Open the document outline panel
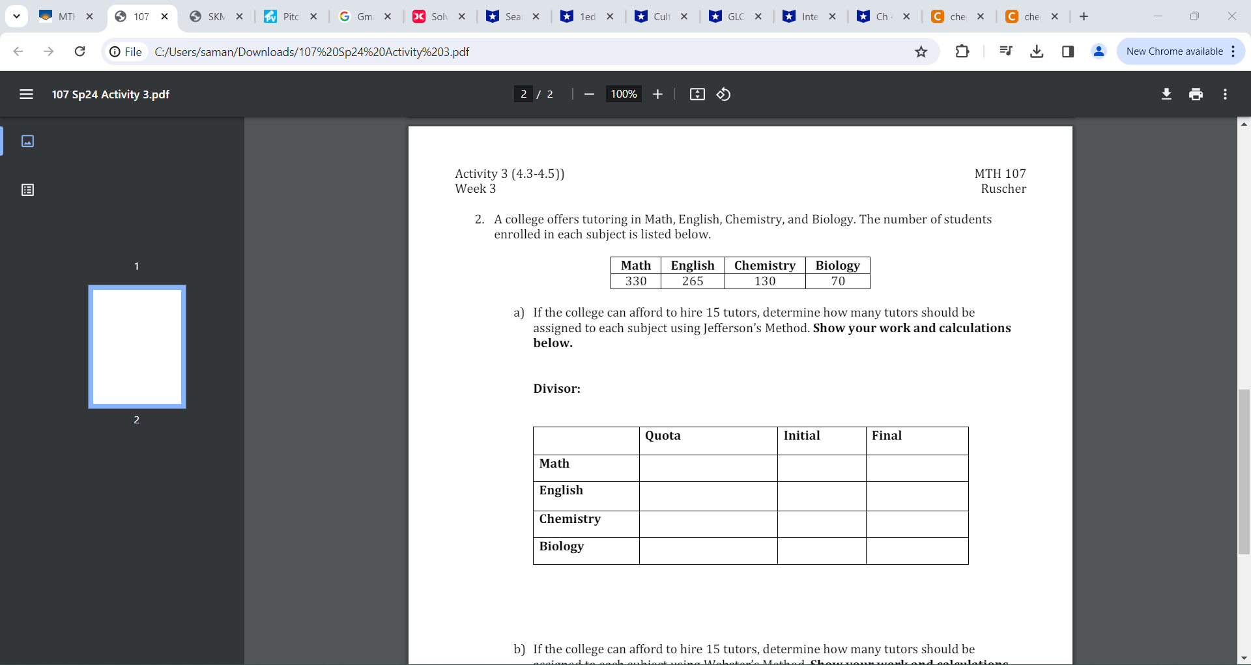The width and height of the screenshot is (1251, 665). (x=27, y=190)
